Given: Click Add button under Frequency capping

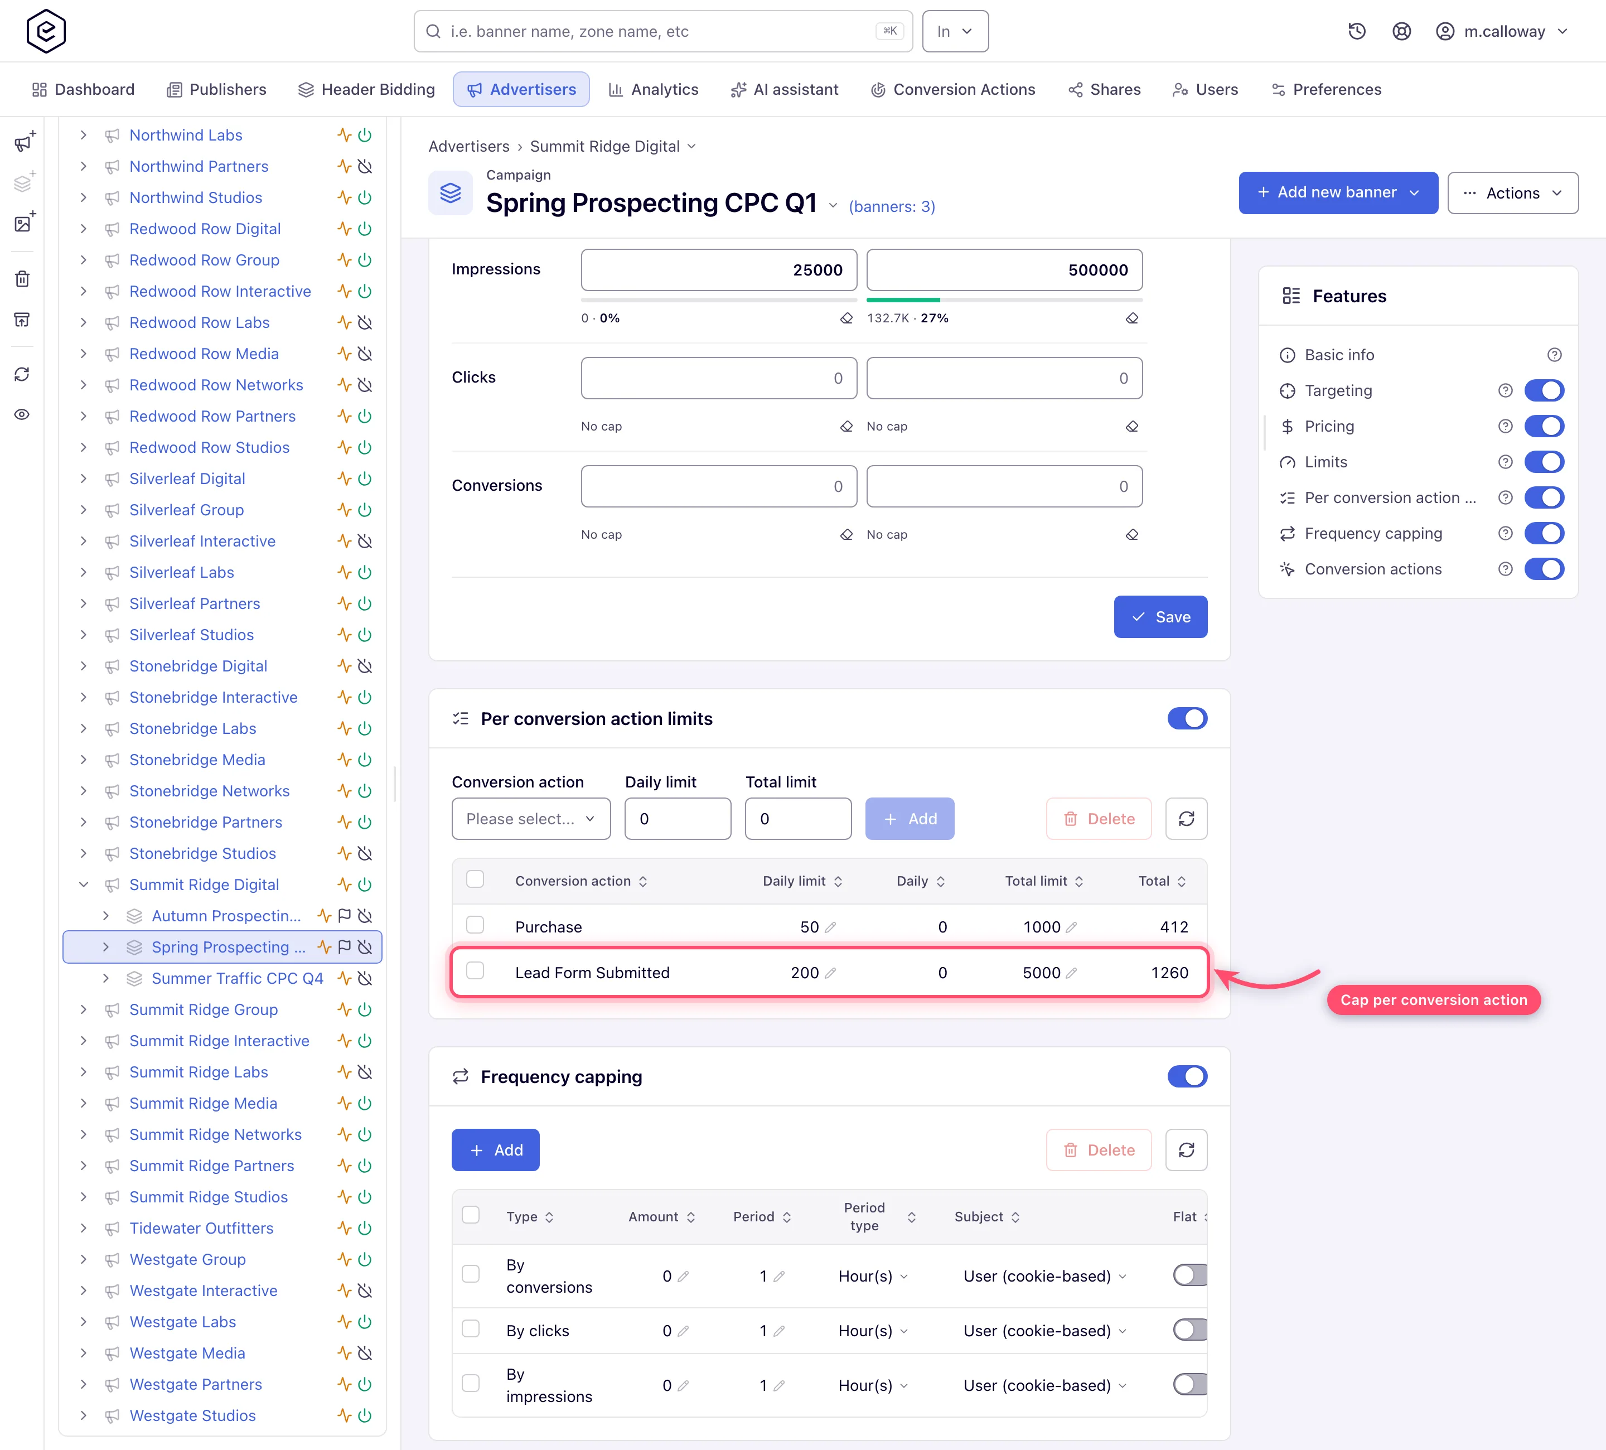Looking at the screenshot, I should click(496, 1149).
